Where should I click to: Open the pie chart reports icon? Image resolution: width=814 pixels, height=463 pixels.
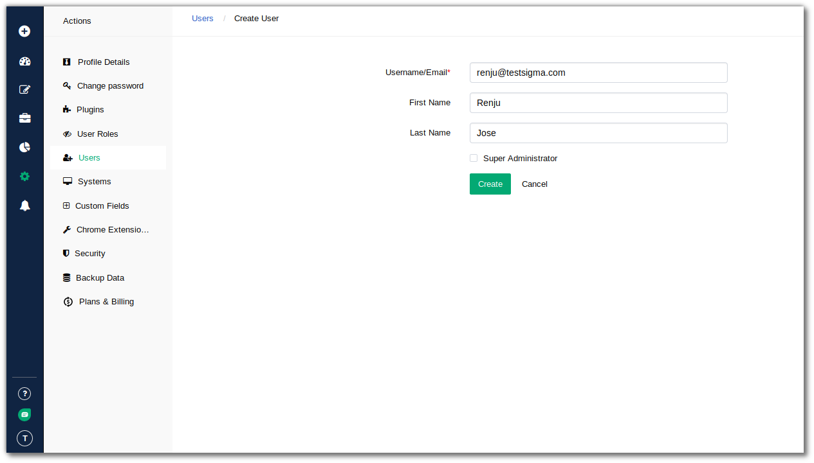click(24, 147)
